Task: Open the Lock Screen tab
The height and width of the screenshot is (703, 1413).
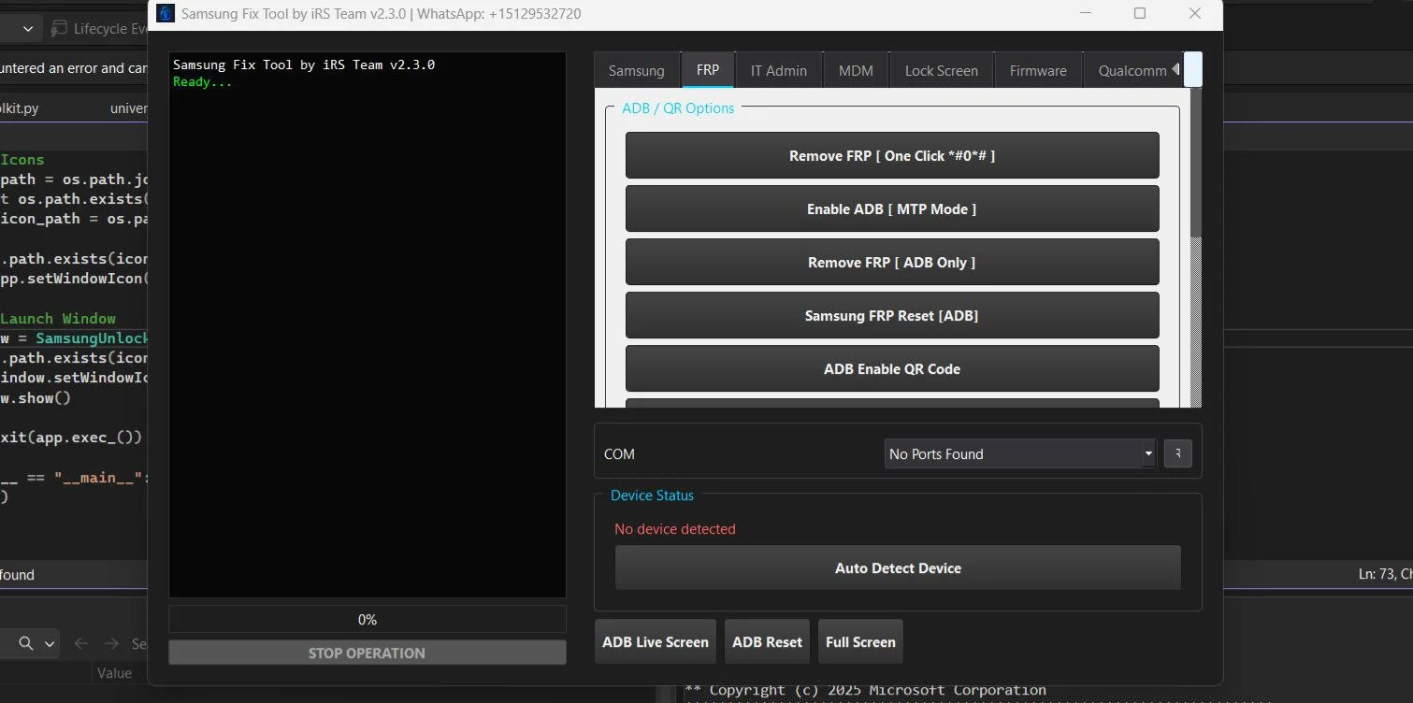Action: (x=941, y=70)
